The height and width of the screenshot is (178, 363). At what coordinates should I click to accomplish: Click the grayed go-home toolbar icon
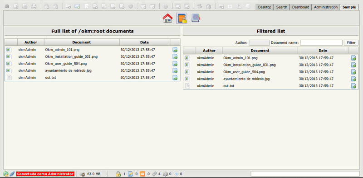point(208,6)
